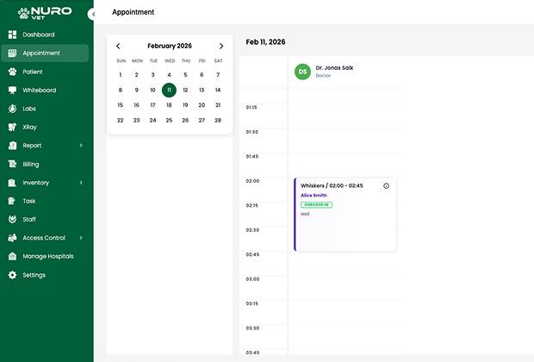Click the 03:00 time slot label
This screenshot has width=534, height=362.
click(x=252, y=279)
